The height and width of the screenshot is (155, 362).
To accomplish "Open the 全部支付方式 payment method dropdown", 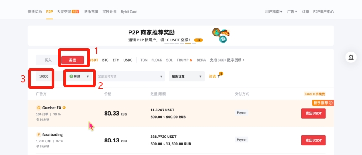I will (130, 76).
